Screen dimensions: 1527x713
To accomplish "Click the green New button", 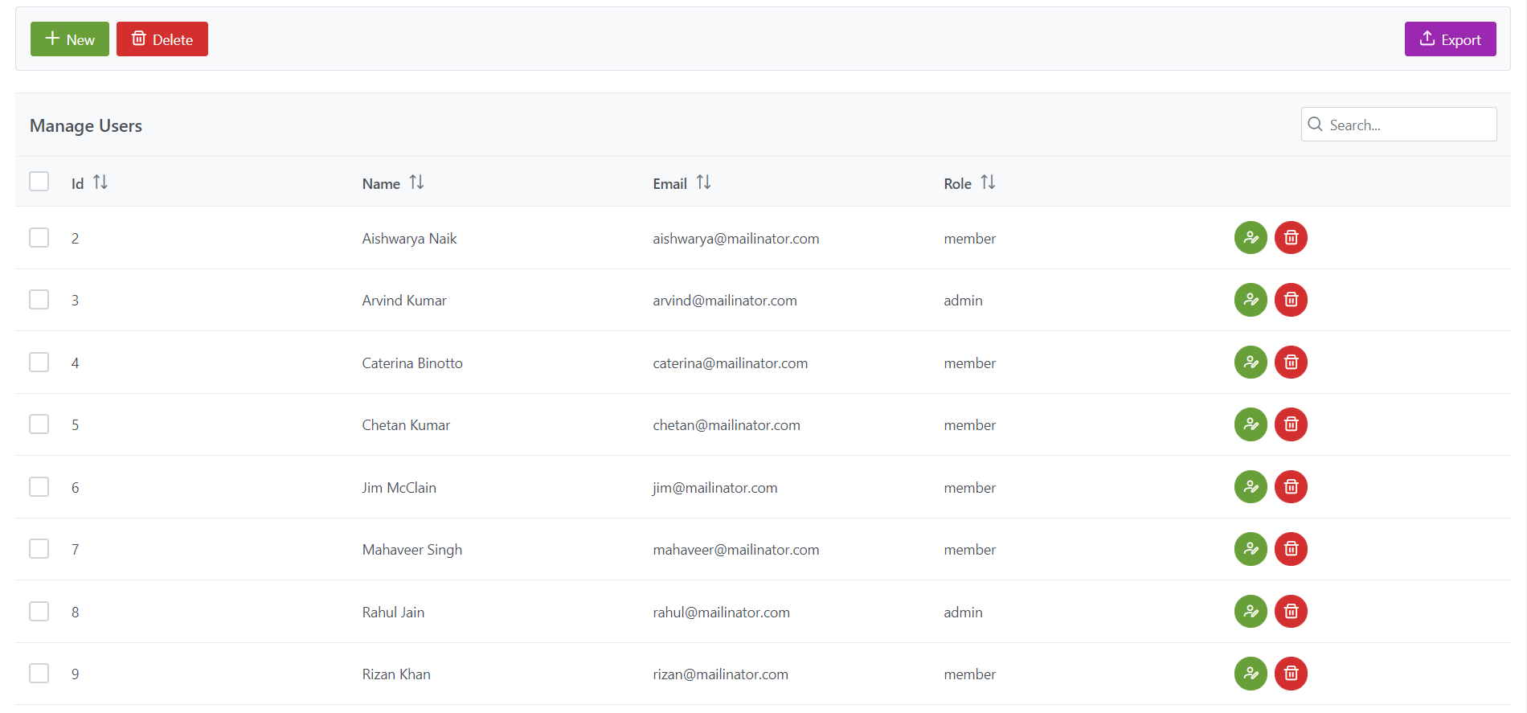I will coord(70,39).
